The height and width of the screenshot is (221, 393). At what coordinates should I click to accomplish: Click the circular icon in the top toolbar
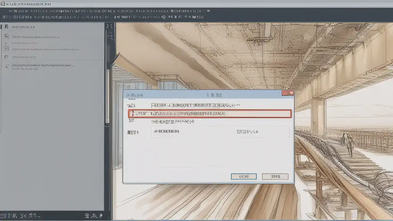point(164,17)
